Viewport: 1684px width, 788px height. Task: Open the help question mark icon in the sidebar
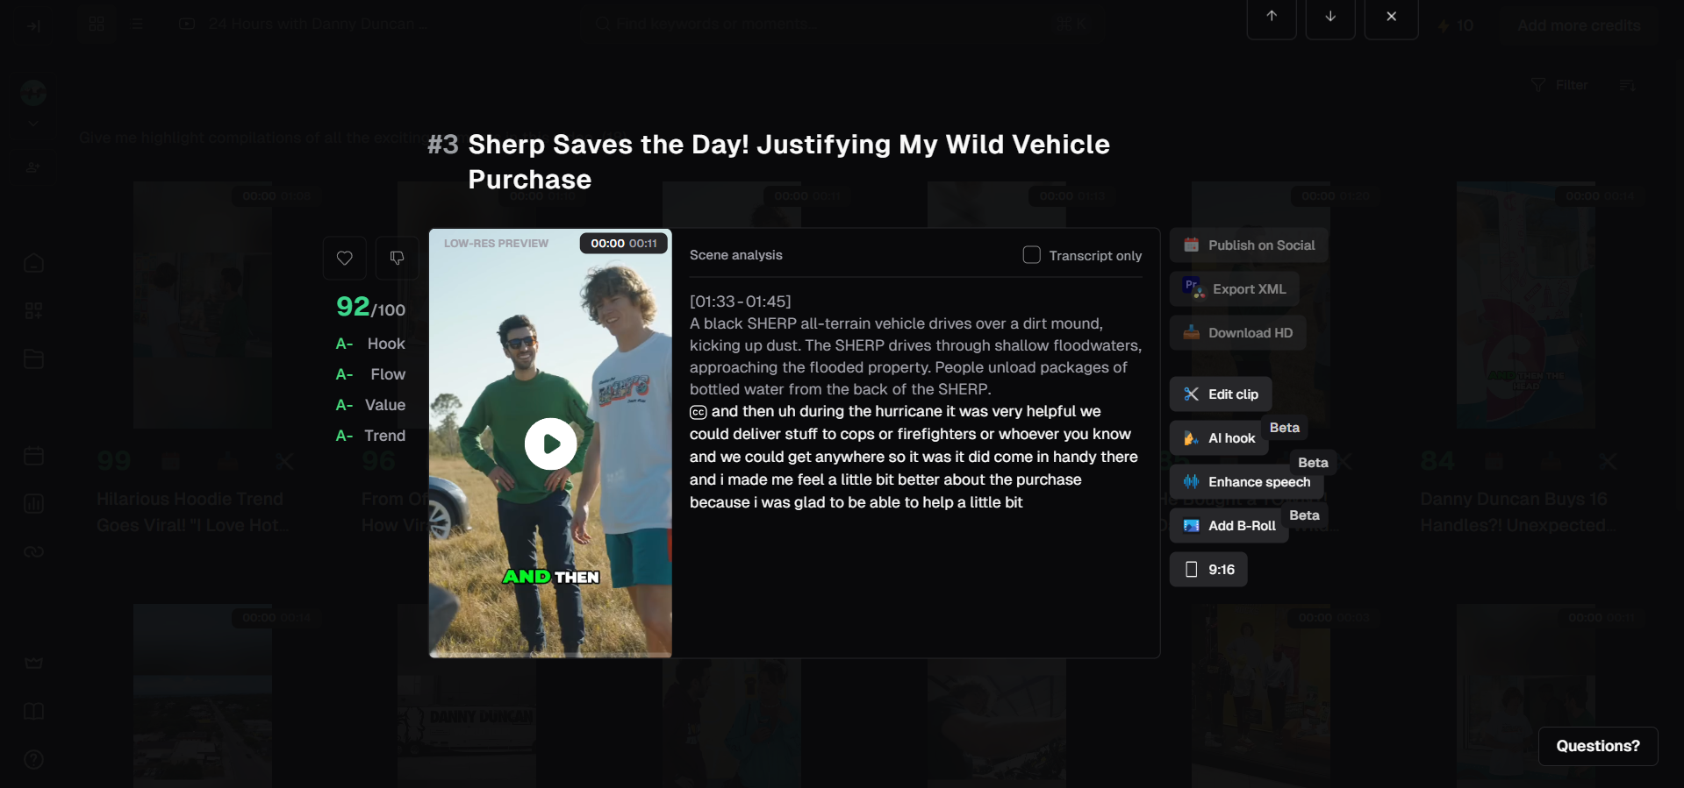33,759
